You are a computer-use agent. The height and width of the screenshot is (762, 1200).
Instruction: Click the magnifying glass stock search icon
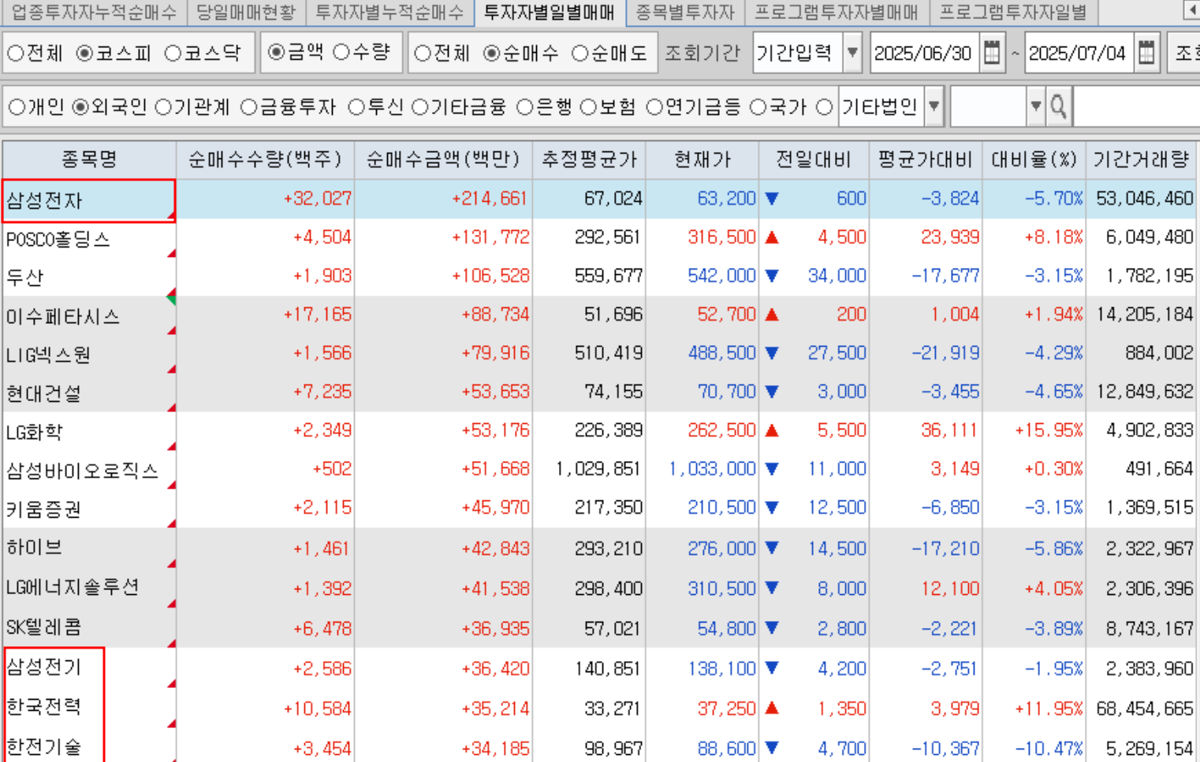1058,106
